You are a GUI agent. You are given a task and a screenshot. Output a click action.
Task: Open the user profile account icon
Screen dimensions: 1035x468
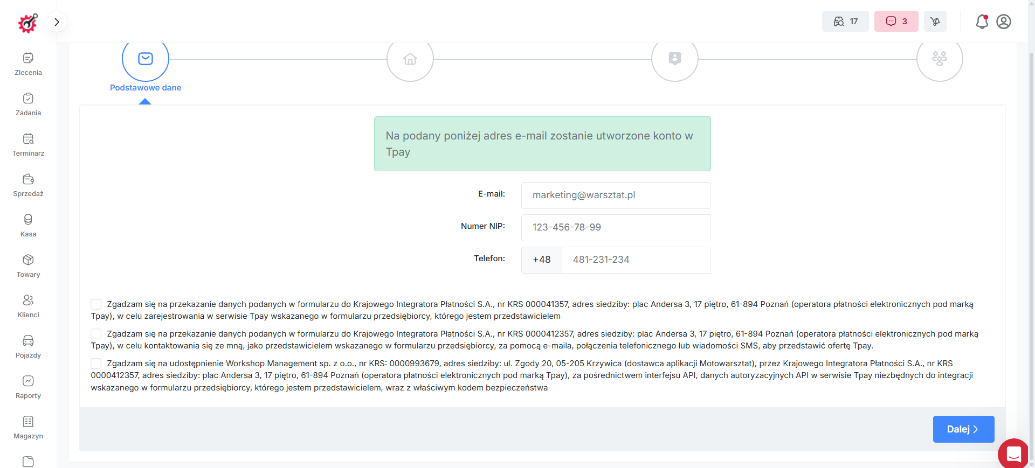1004,22
